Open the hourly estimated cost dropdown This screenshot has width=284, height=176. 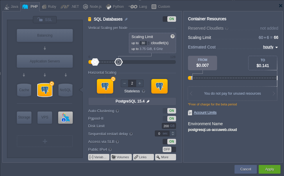click(x=270, y=47)
